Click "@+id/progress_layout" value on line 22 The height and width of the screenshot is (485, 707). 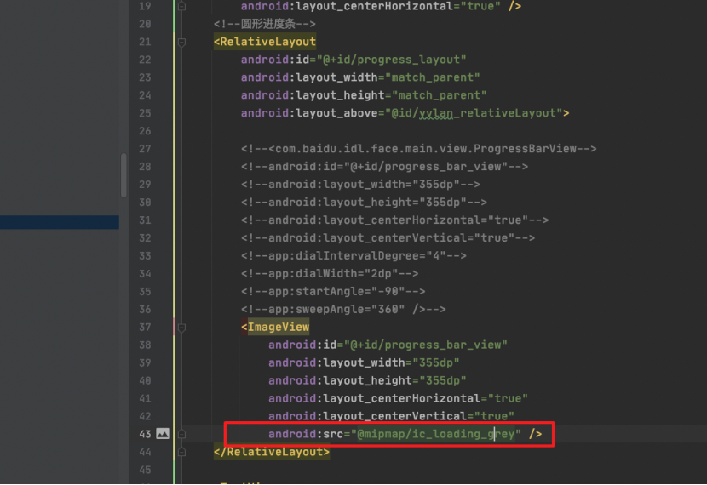pyautogui.click(x=391, y=60)
